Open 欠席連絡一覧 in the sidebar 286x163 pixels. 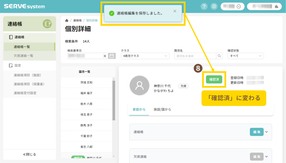24,56
